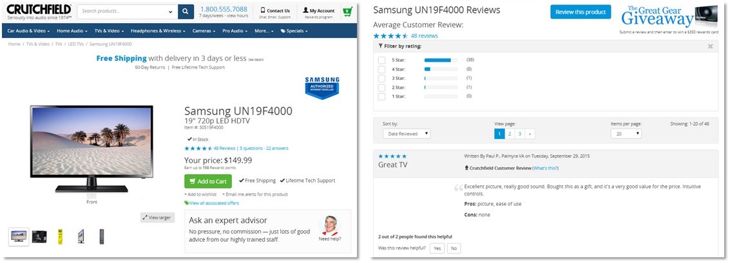Expand the Cameras menu
This screenshot has width=730, height=263.
coord(204,31)
